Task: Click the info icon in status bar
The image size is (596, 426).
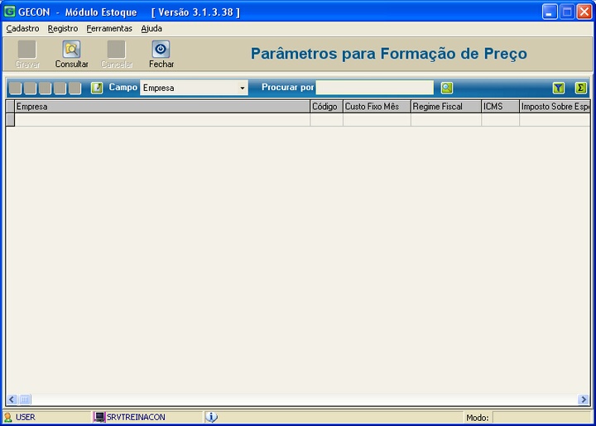Action: (x=211, y=417)
